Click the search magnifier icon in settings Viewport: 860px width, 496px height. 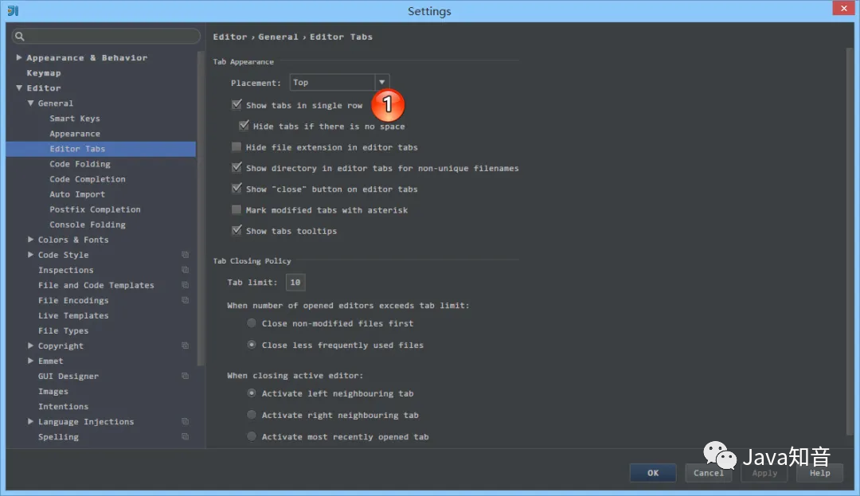(x=20, y=37)
